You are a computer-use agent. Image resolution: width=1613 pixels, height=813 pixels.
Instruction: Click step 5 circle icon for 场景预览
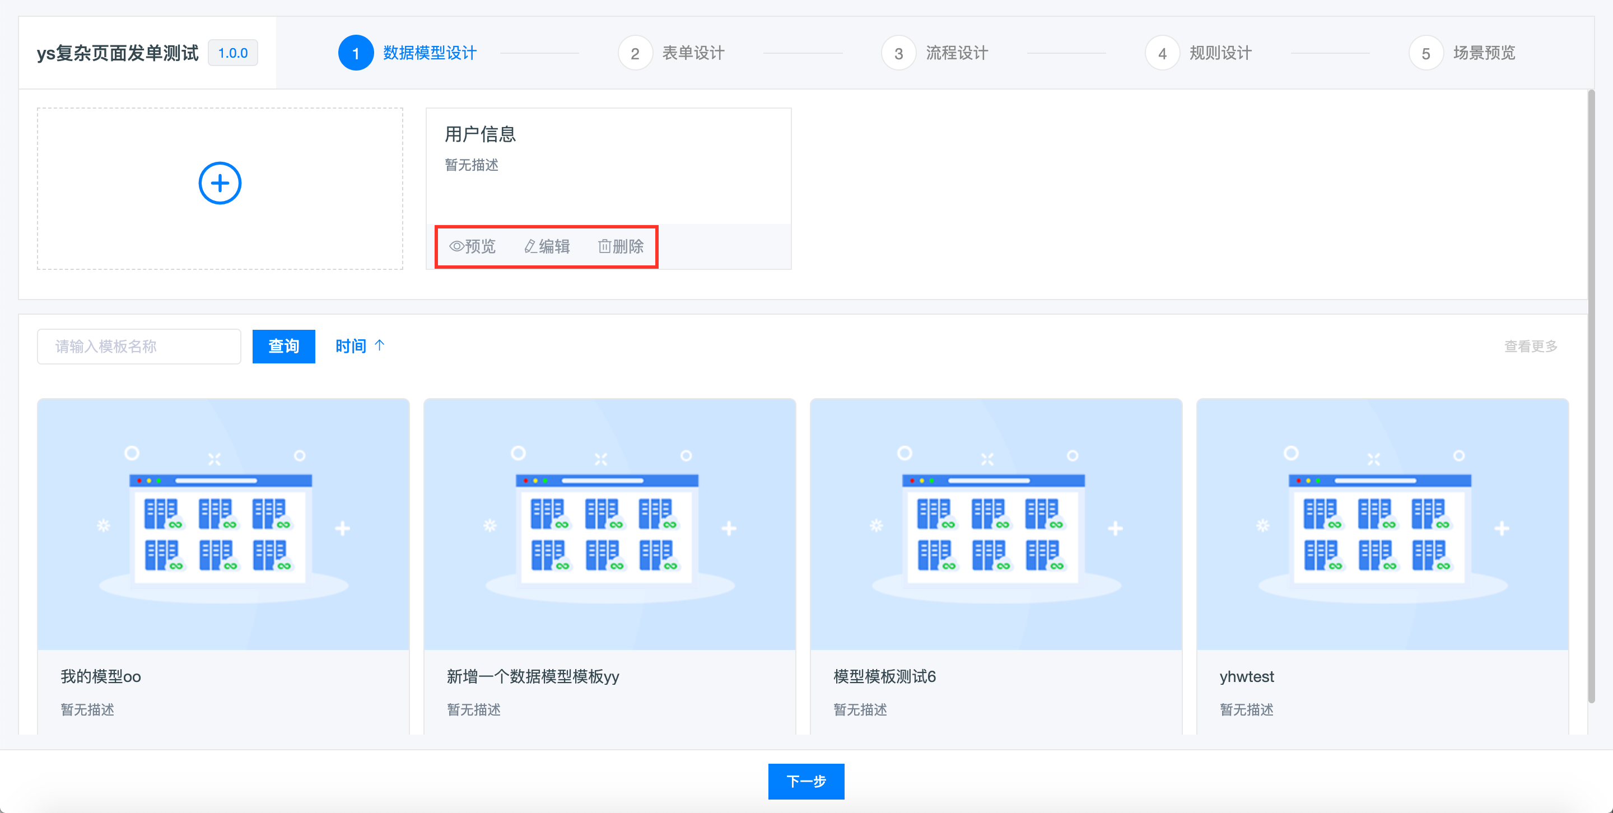tap(1426, 53)
